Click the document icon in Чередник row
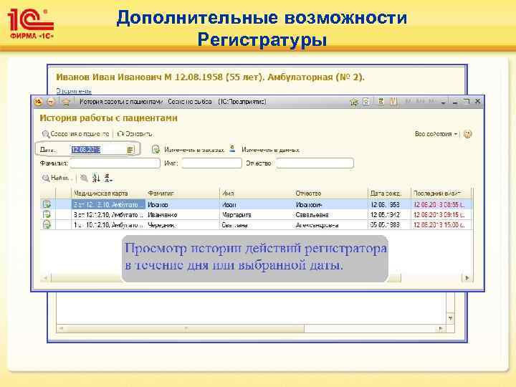 click(47, 225)
